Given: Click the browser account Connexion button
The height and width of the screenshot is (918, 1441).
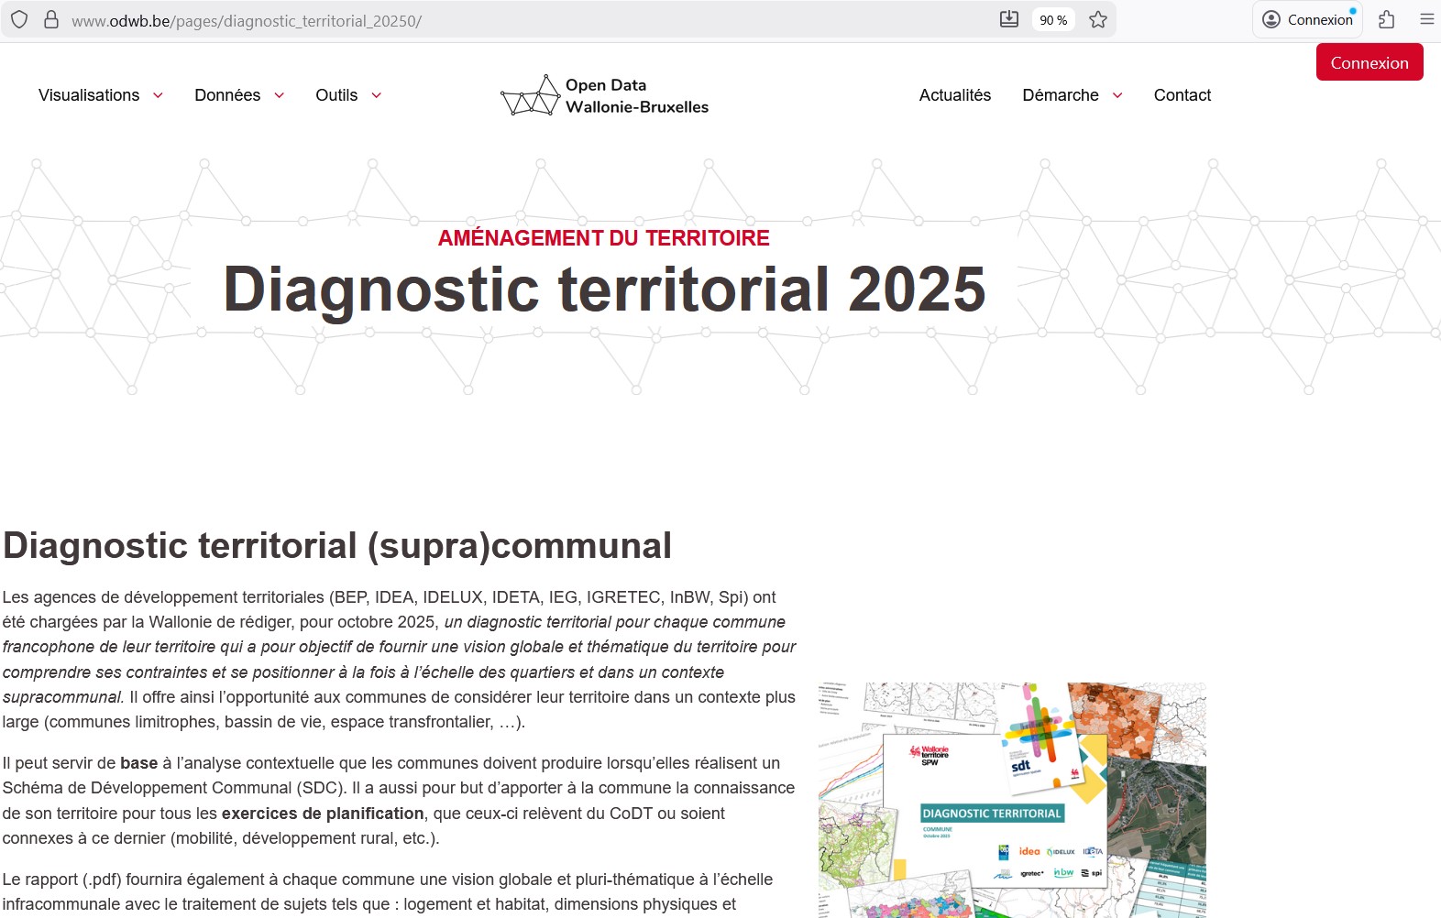Looking at the screenshot, I should 1307,19.
